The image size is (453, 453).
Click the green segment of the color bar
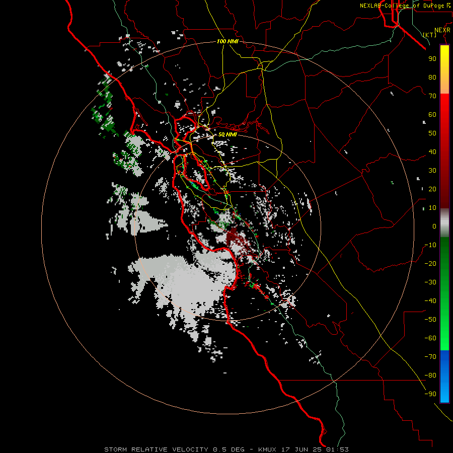(x=444, y=293)
